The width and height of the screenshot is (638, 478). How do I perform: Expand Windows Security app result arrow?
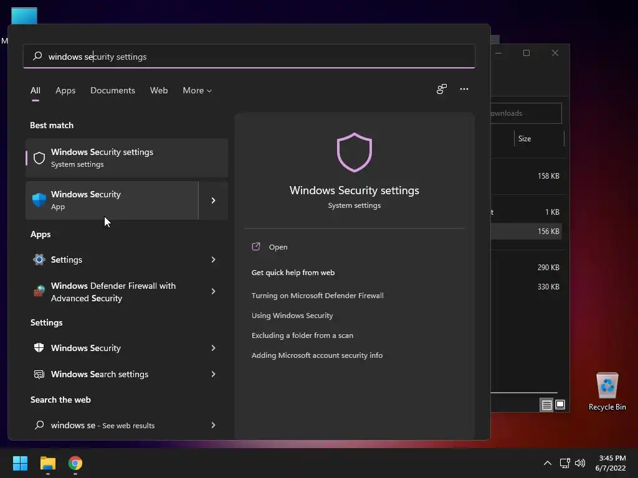pyautogui.click(x=213, y=200)
